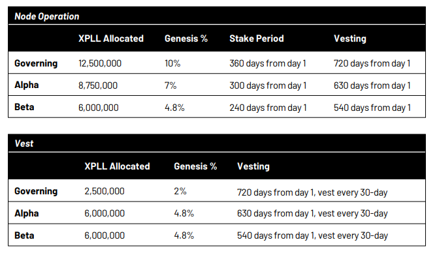Select the 720 days from day 1 vesting cell in top table
Image resolution: width=437 pixels, height=253 pixels.
coord(372,63)
